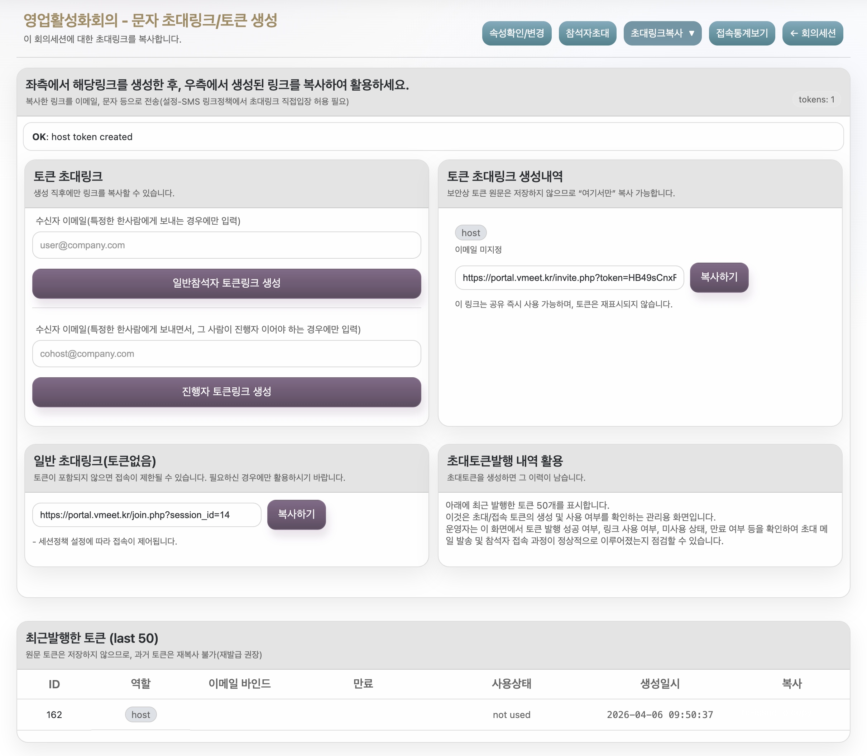Copy the host token invite link
The width and height of the screenshot is (867, 756).
tap(719, 277)
